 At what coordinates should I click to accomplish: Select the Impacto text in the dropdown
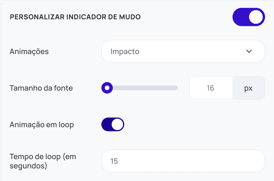(125, 52)
